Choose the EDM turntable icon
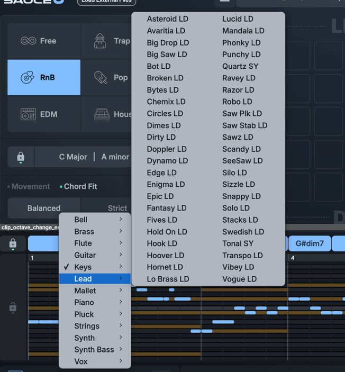The width and height of the screenshot is (345, 372). coord(28,114)
